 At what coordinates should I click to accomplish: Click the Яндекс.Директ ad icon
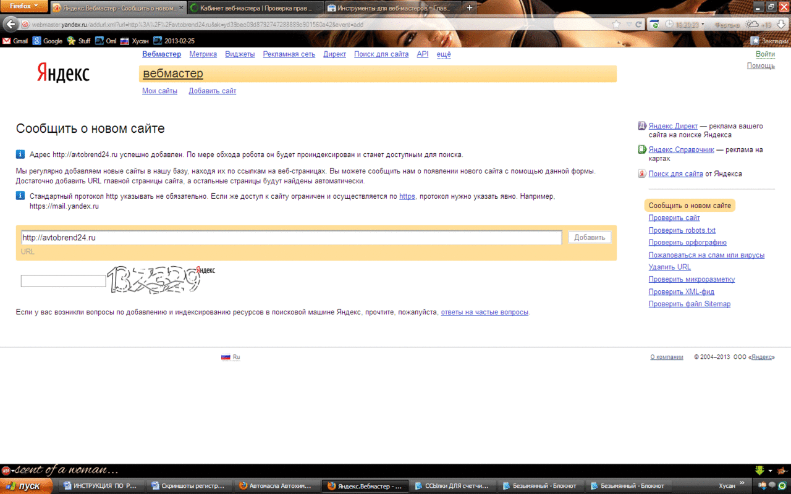point(642,126)
